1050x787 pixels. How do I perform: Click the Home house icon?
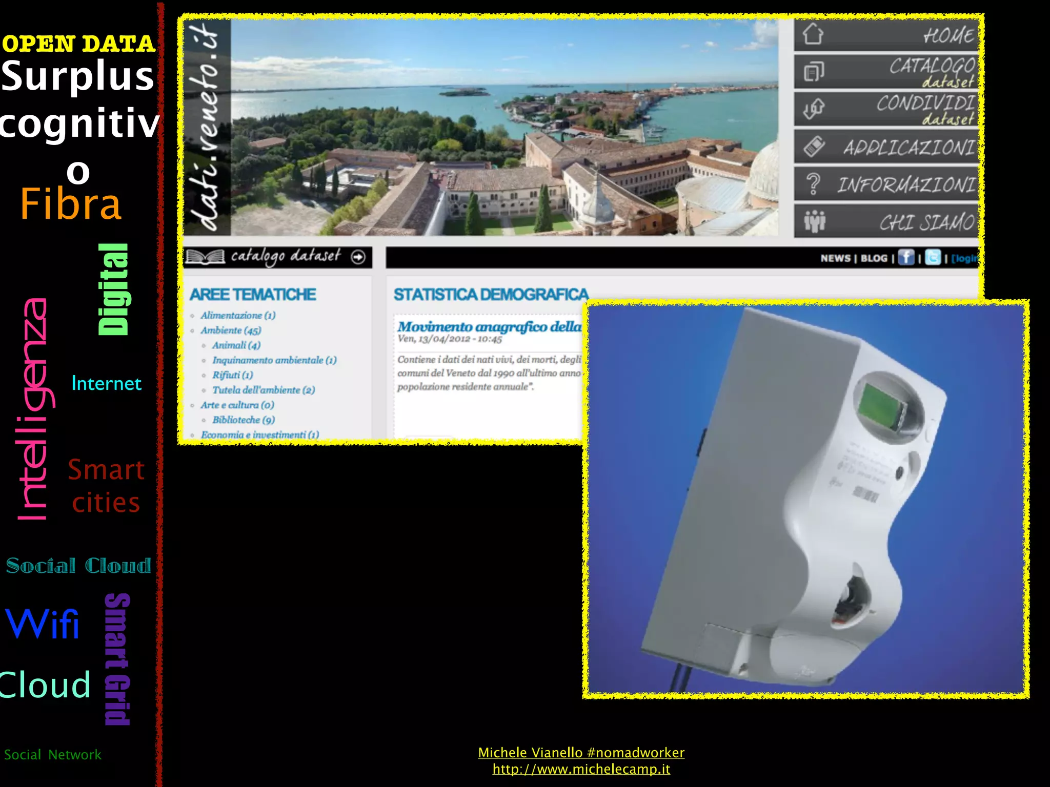[813, 34]
